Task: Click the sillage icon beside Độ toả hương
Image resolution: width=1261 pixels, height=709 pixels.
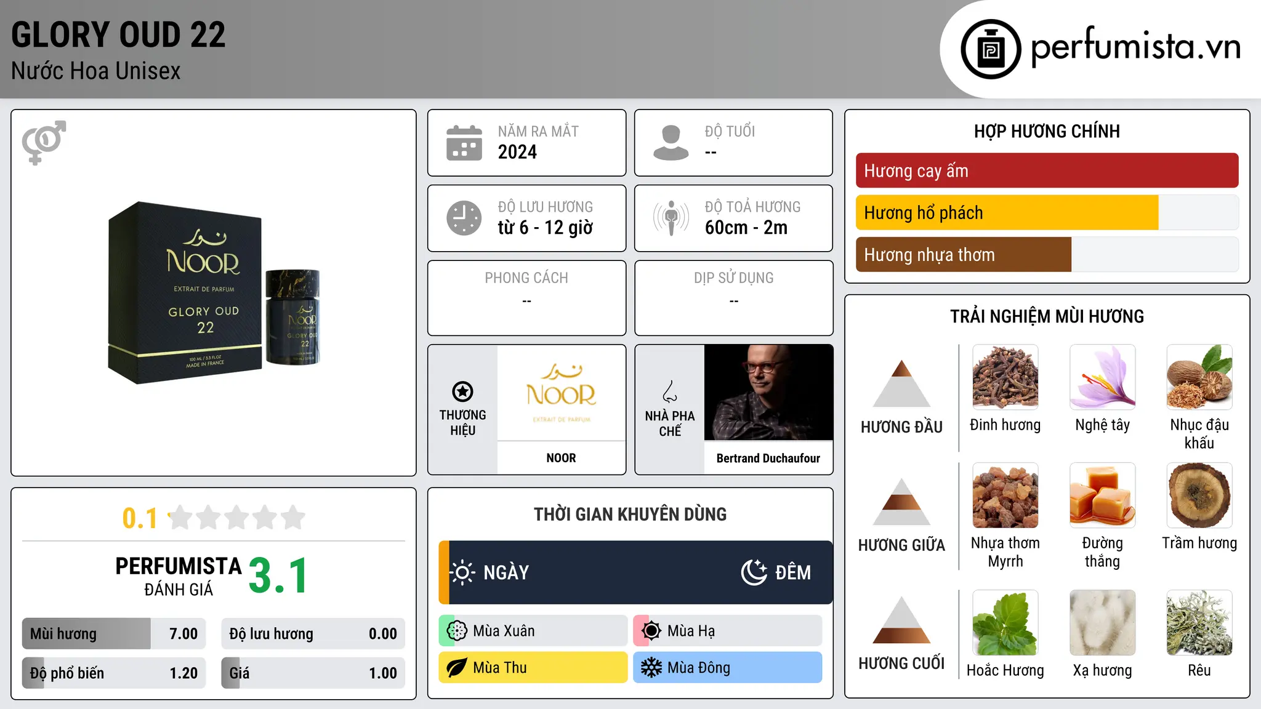Action: pos(671,218)
